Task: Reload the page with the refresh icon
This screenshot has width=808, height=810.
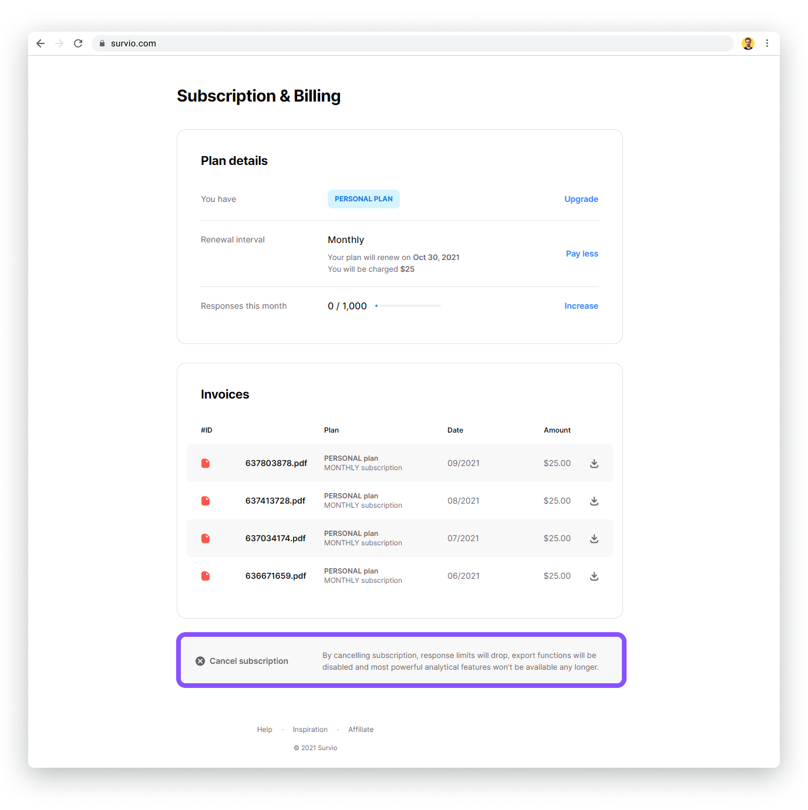Action: point(78,43)
